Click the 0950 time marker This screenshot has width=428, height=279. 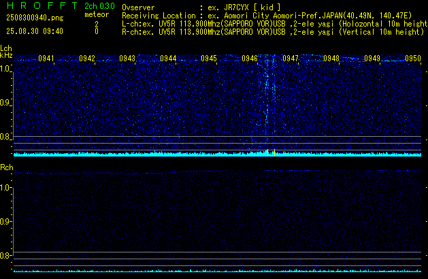click(x=413, y=59)
